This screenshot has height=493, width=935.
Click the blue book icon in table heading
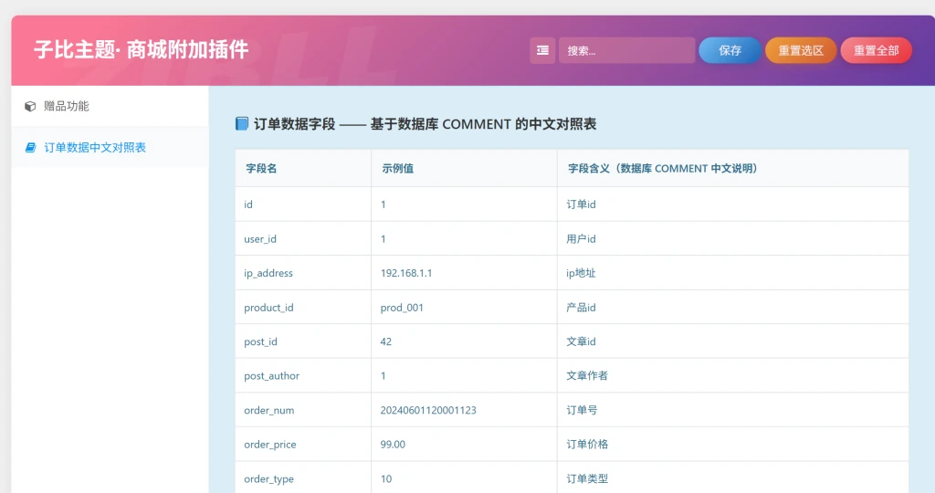[242, 124]
